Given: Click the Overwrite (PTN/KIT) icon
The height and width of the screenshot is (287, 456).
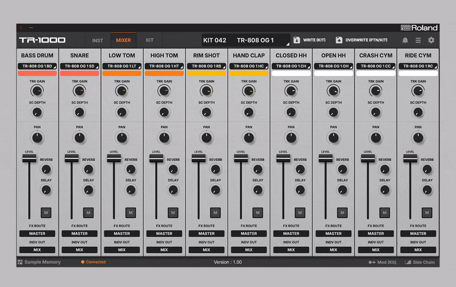Looking at the screenshot, I should pos(339,40).
